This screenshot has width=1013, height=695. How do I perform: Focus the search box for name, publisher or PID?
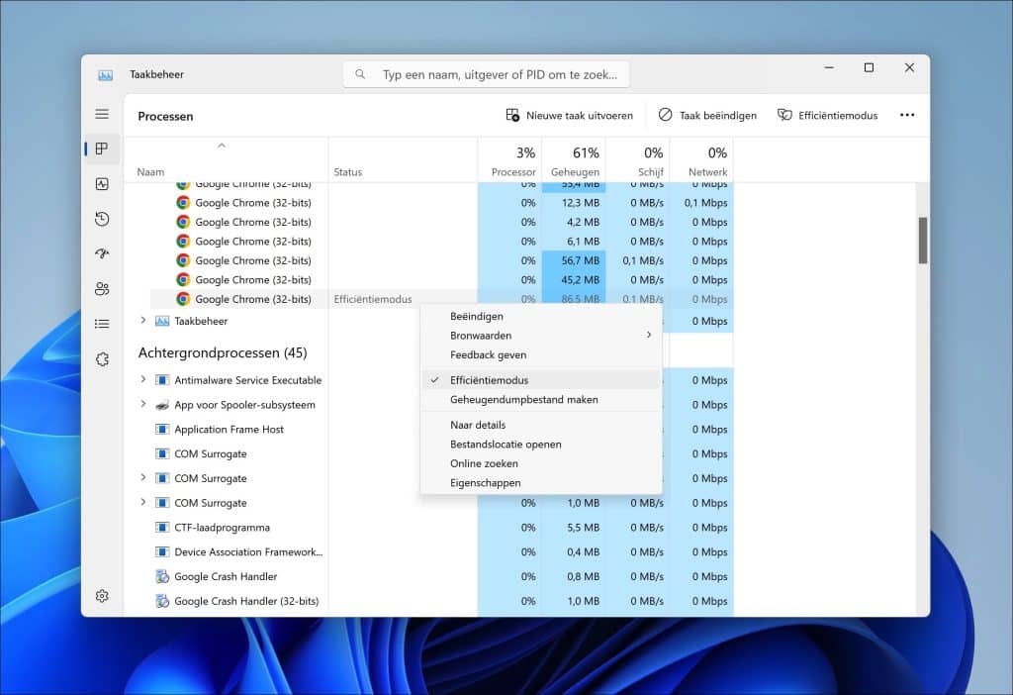pos(486,75)
